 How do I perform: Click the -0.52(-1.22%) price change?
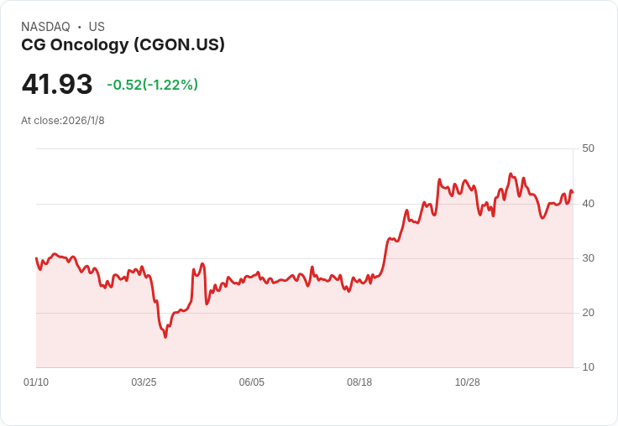click(153, 85)
